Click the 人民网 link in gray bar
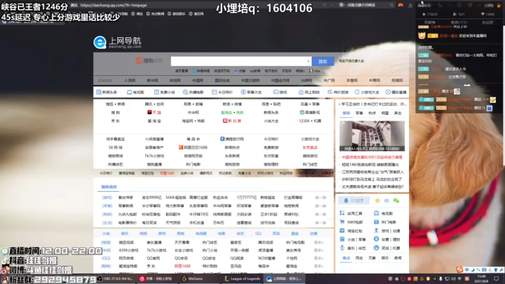Image resolution: width=505 pixels, height=284 pixels. (x=130, y=81)
